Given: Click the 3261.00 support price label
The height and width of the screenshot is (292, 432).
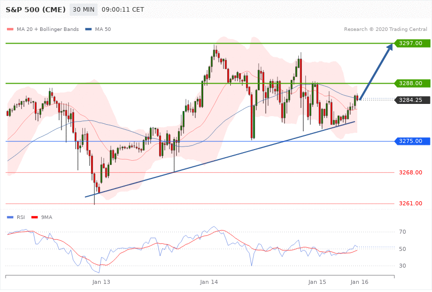Looking at the screenshot, I should click(411, 204).
